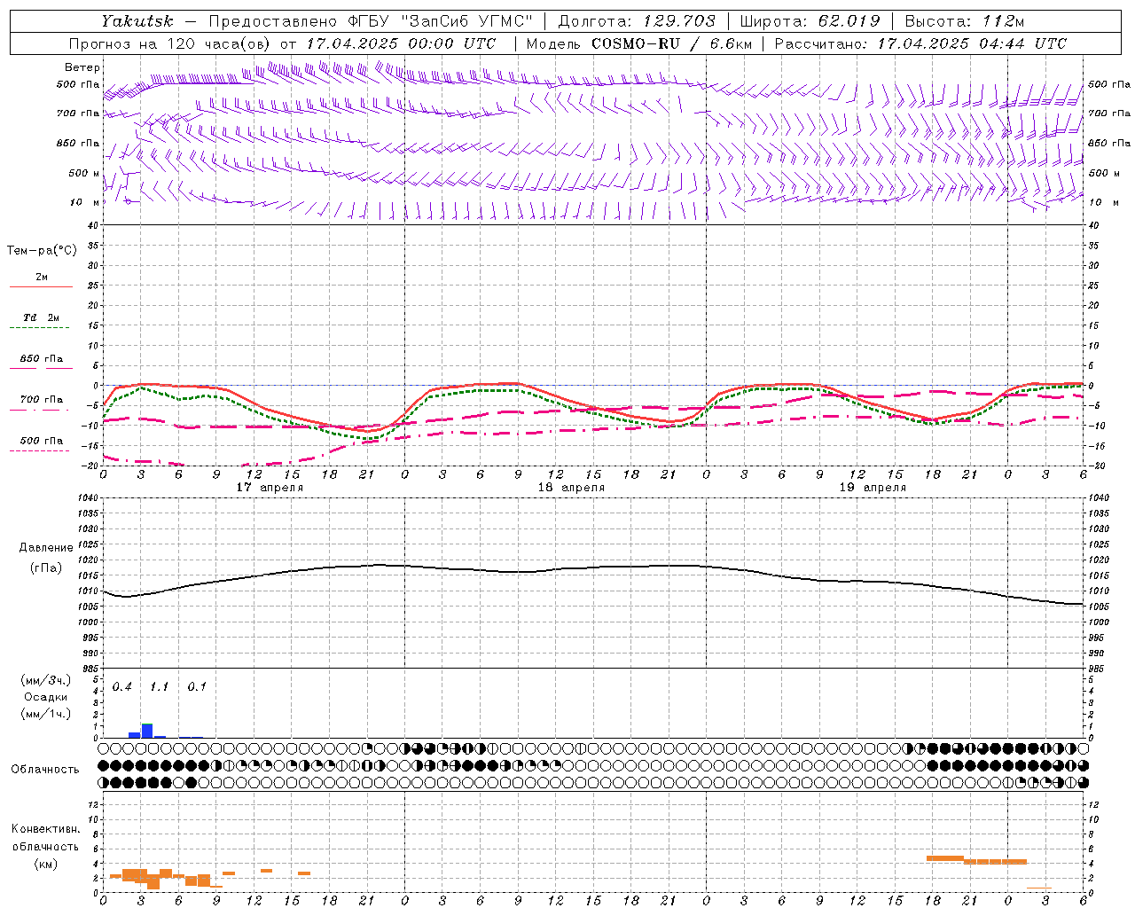Click the "0.1" precipitation total
This screenshot has height=908, width=1135.
pos(197,687)
